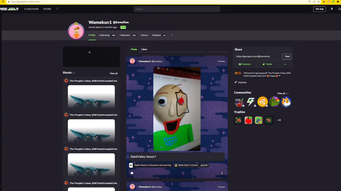View all communities
This screenshot has width=341, height=191.
[x=281, y=93]
